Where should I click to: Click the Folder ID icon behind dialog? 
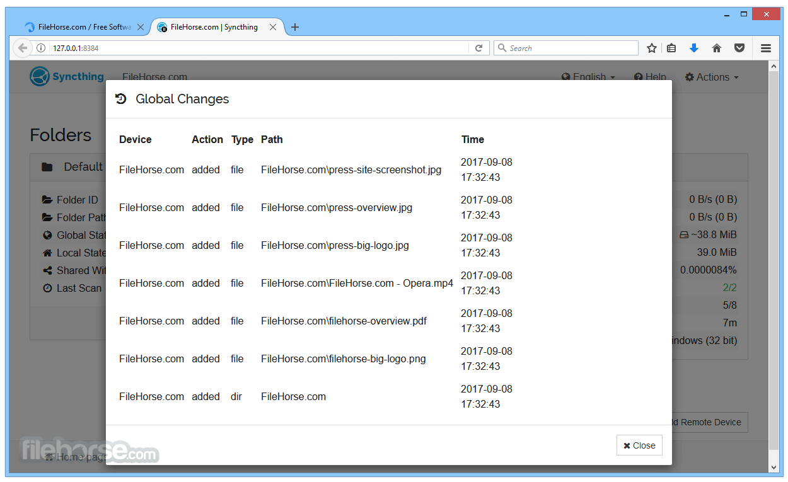pyautogui.click(x=47, y=200)
